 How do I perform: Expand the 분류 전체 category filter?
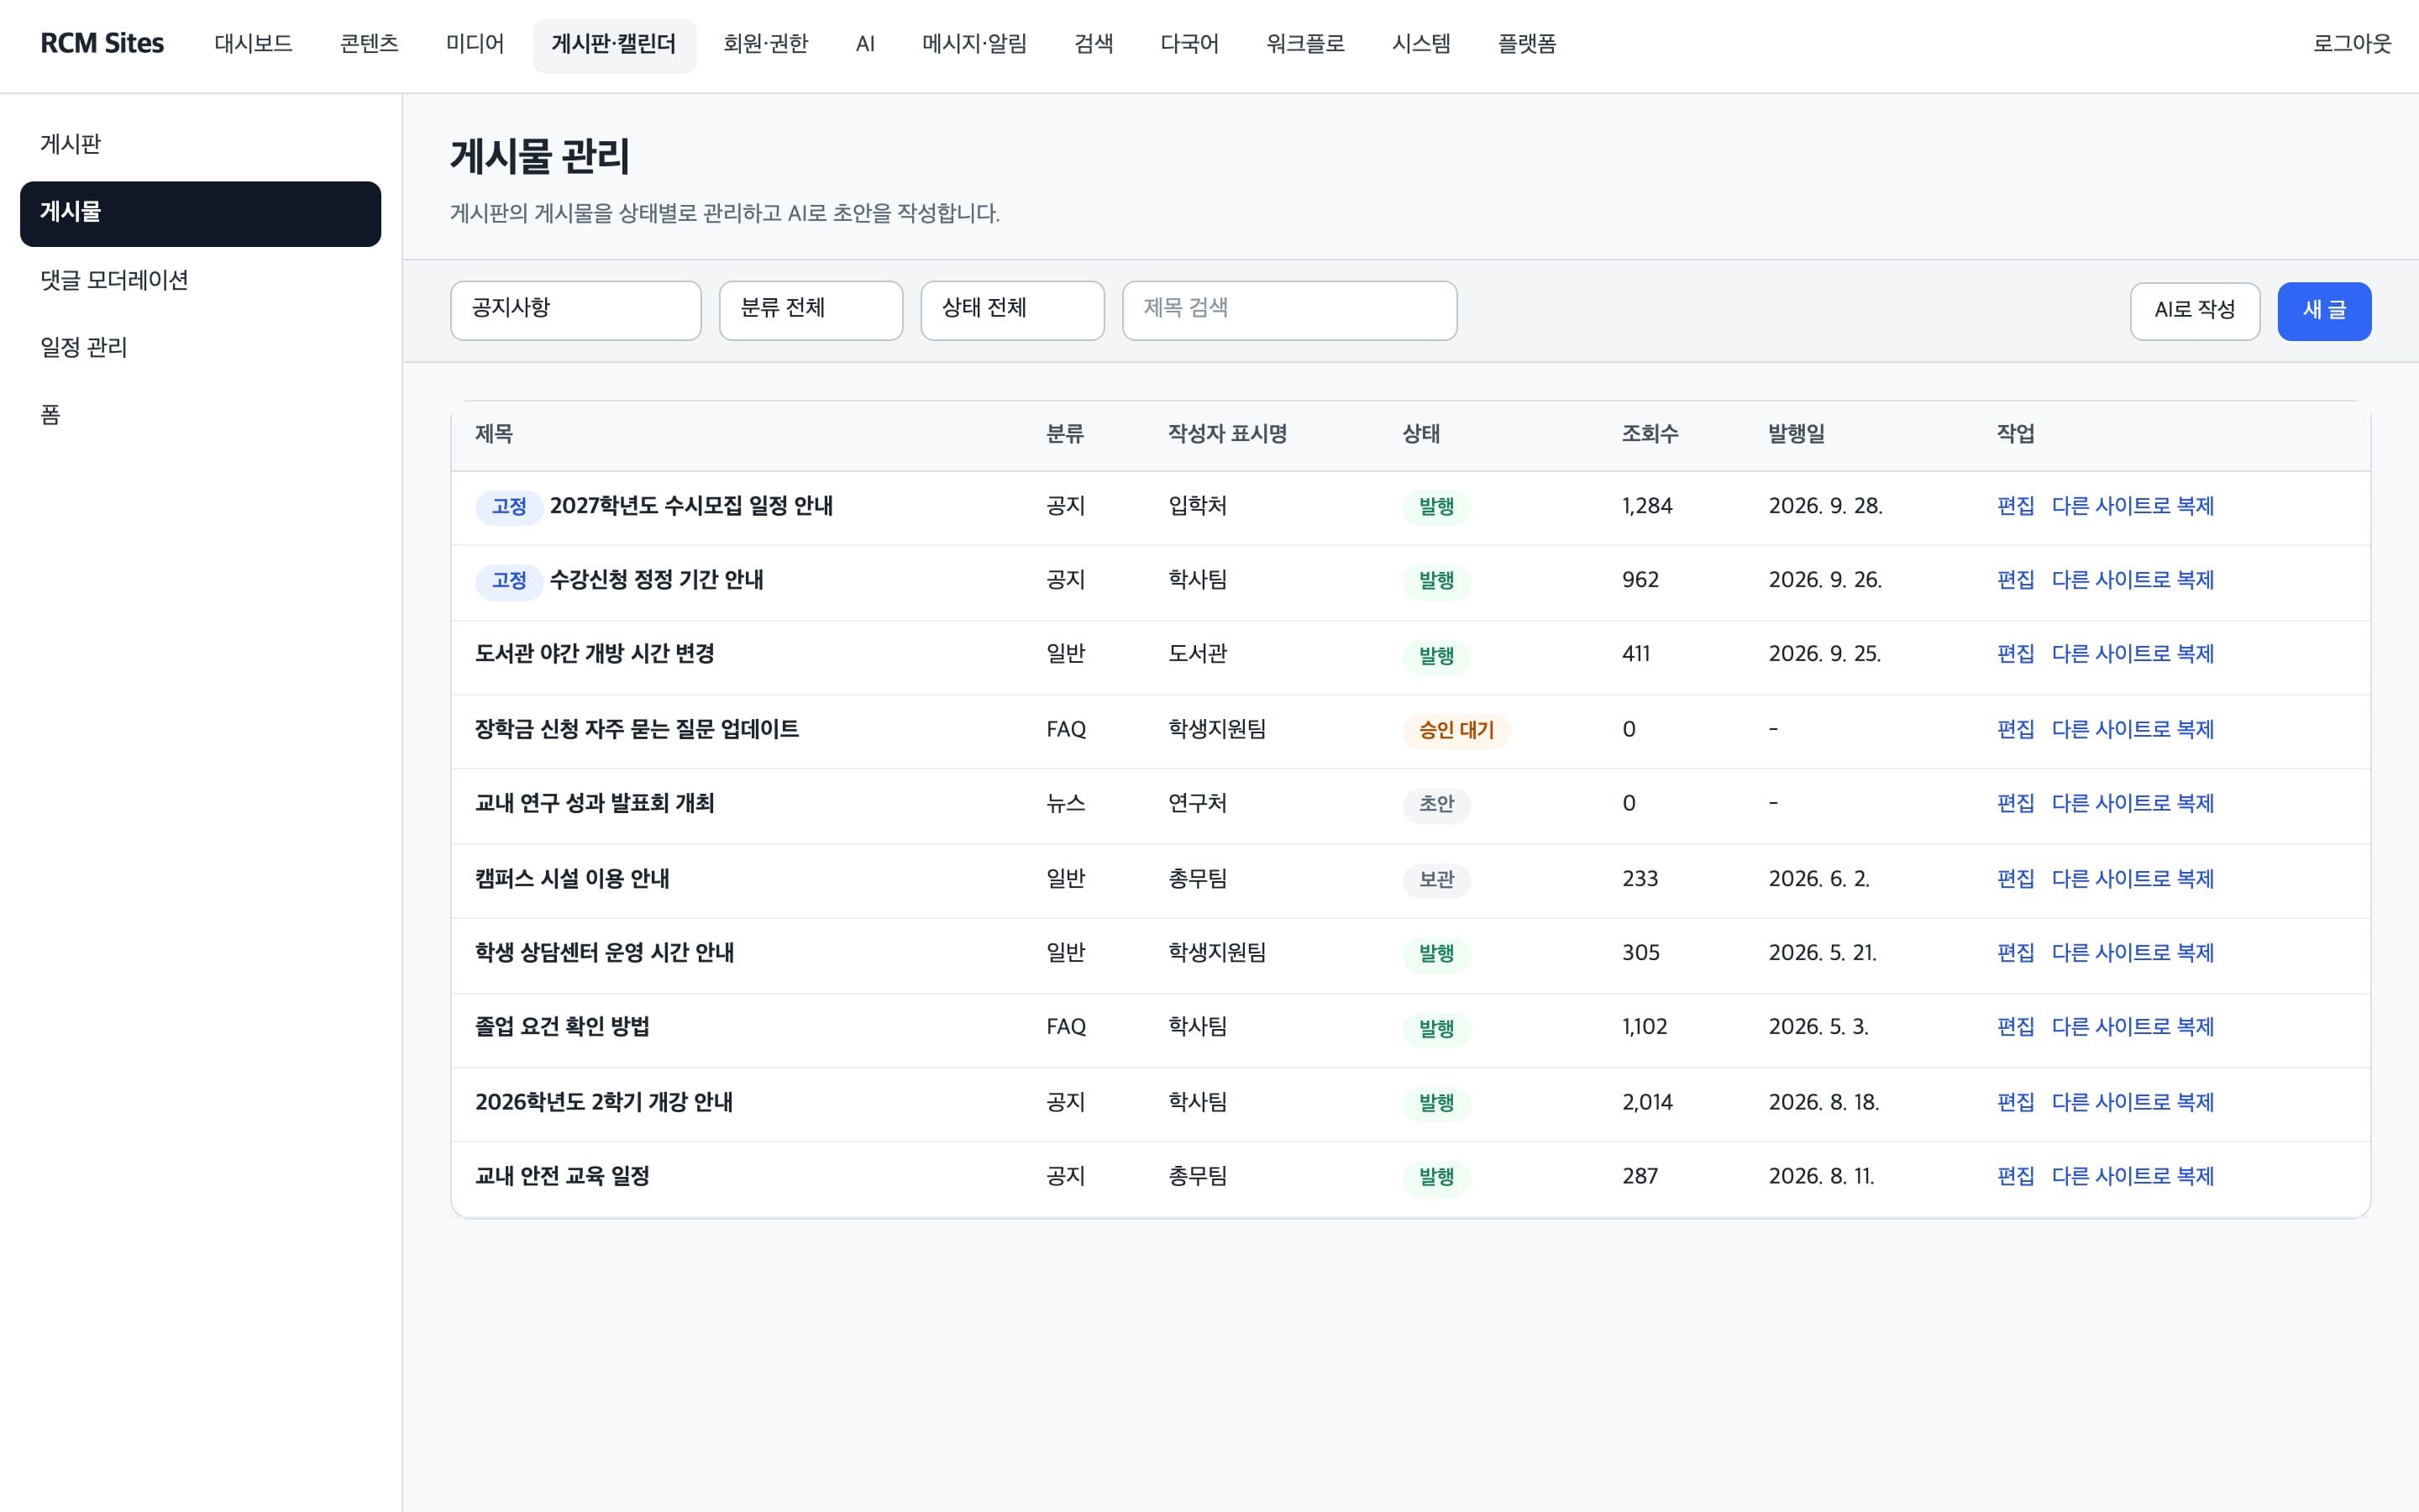(x=811, y=310)
